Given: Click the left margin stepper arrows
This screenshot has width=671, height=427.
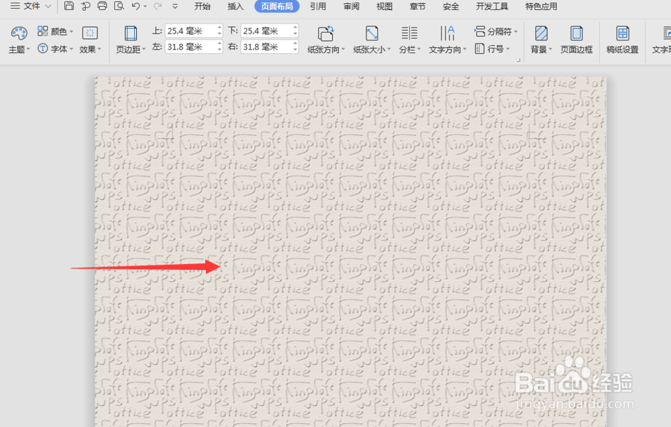Looking at the screenshot, I should point(219,47).
